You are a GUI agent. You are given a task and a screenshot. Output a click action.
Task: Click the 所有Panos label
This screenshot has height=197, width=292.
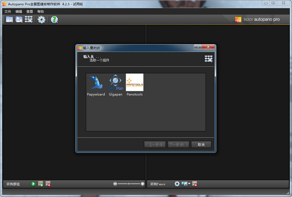point(158,184)
